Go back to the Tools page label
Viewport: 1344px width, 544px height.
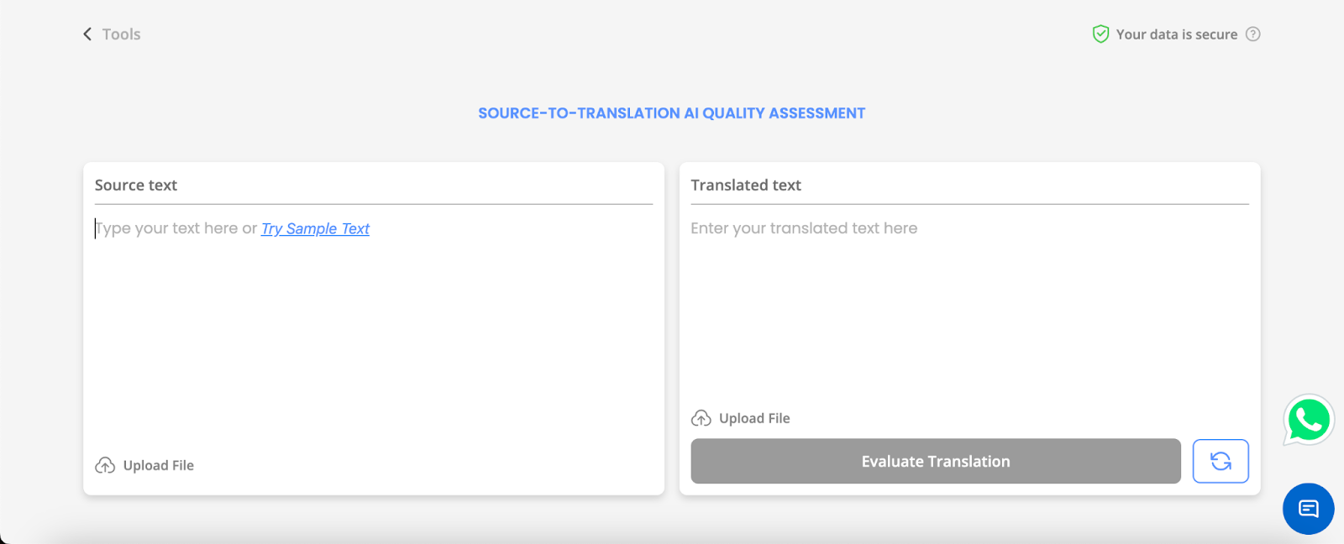pyautogui.click(x=121, y=34)
